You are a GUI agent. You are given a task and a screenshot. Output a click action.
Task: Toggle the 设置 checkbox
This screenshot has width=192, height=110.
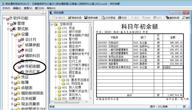point(16,36)
